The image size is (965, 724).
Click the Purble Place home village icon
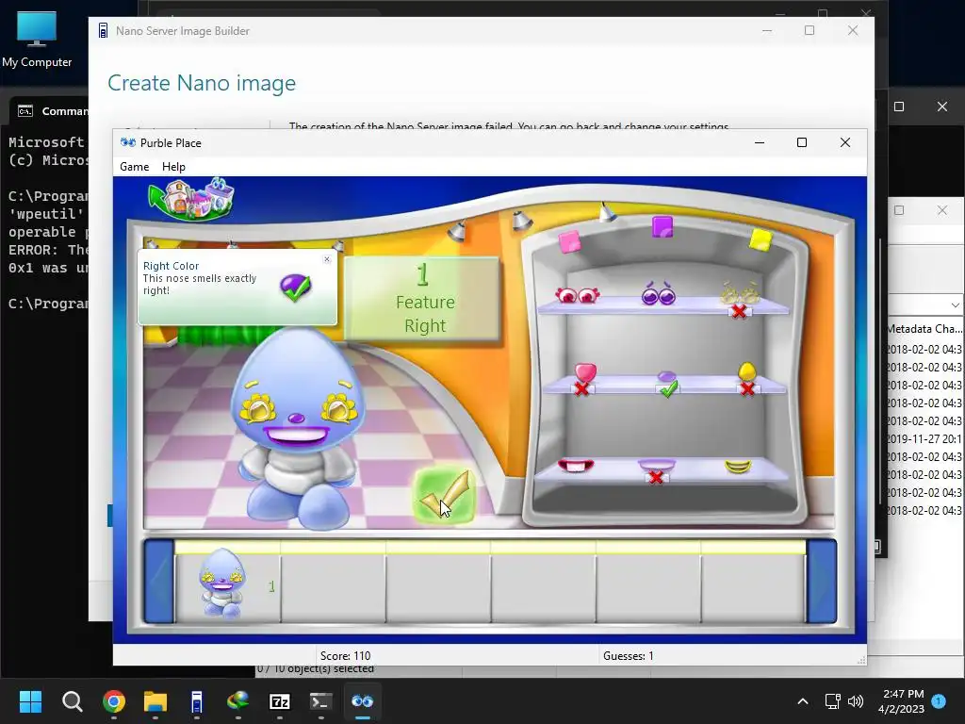coord(191,199)
